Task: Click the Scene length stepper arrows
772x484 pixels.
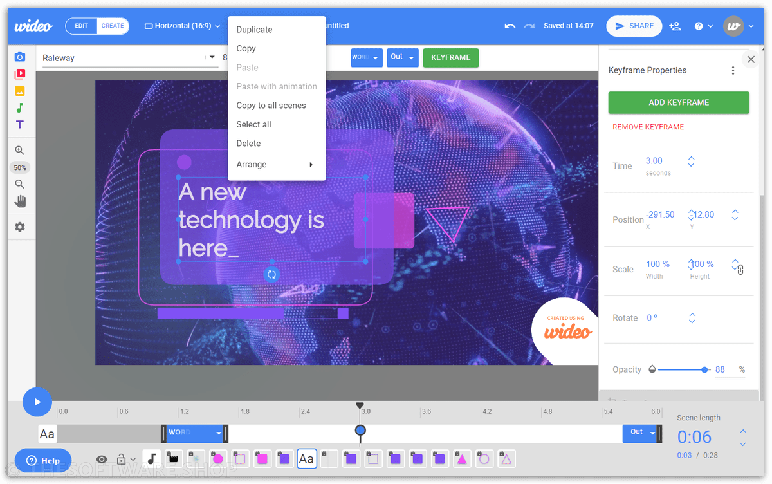Action: click(x=742, y=437)
